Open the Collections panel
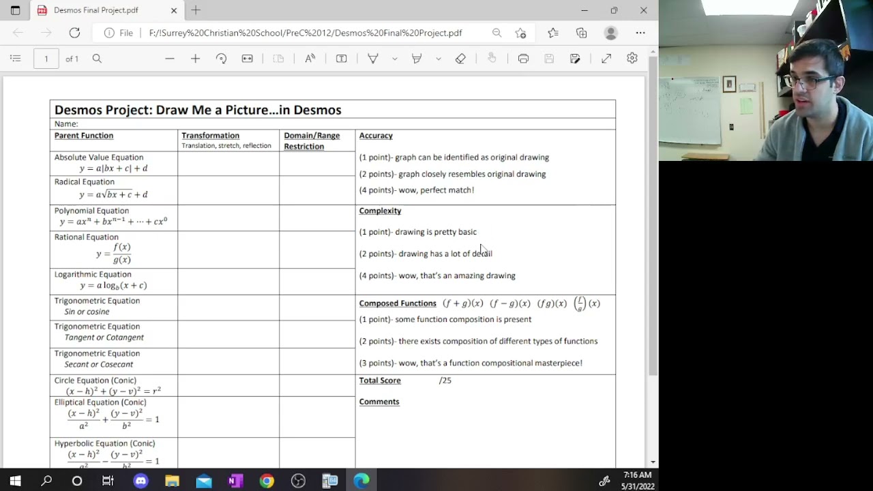The width and height of the screenshot is (873, 491). pos(581,33)
